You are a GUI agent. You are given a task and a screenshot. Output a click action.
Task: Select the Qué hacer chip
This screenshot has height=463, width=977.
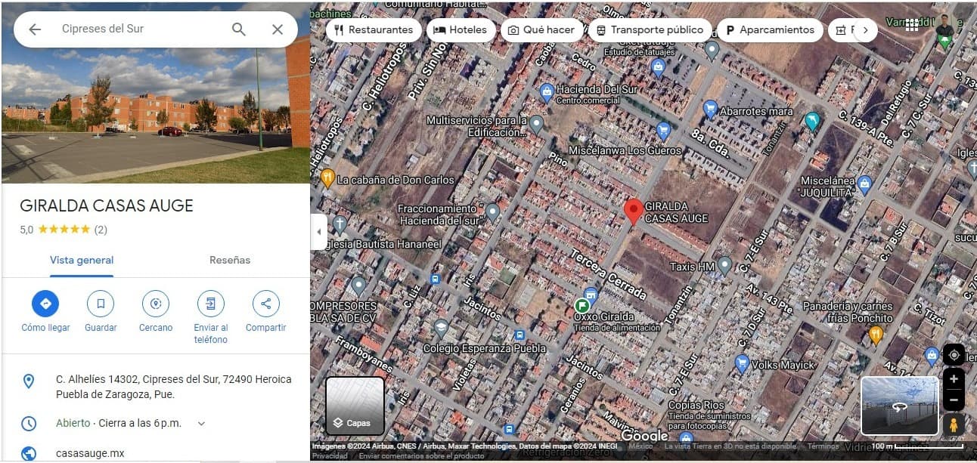pos(541,30)
